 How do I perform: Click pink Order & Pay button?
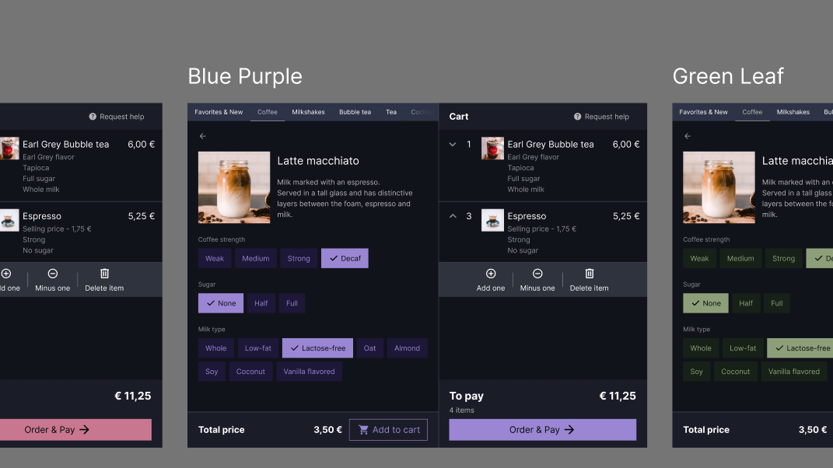(x=75, y=430)
